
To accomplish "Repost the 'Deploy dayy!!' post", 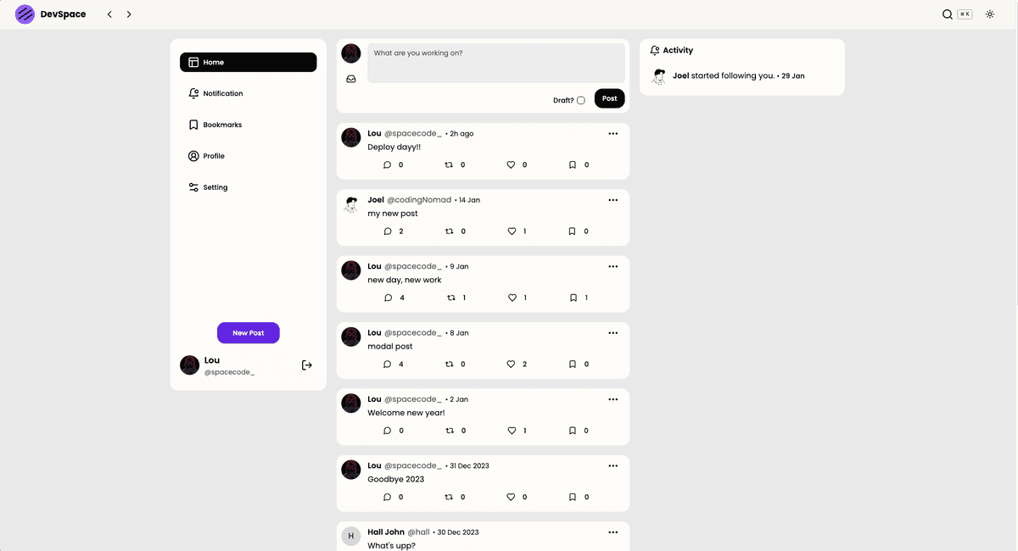I will pos(450,165).
